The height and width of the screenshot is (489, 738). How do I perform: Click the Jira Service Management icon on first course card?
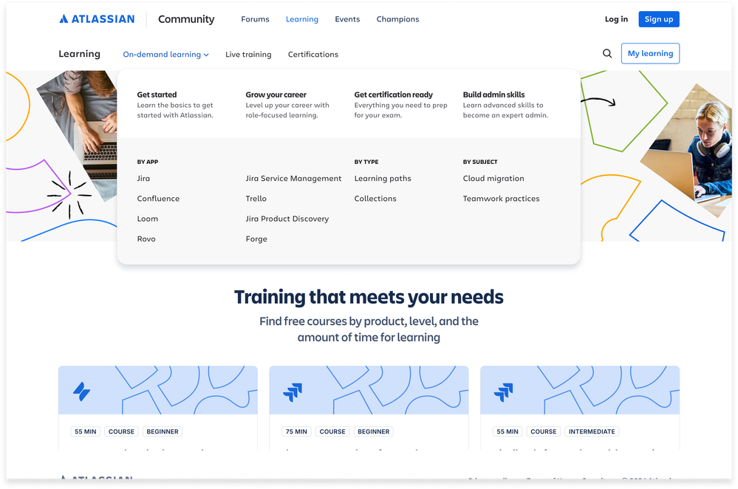(x=81, y=391)
